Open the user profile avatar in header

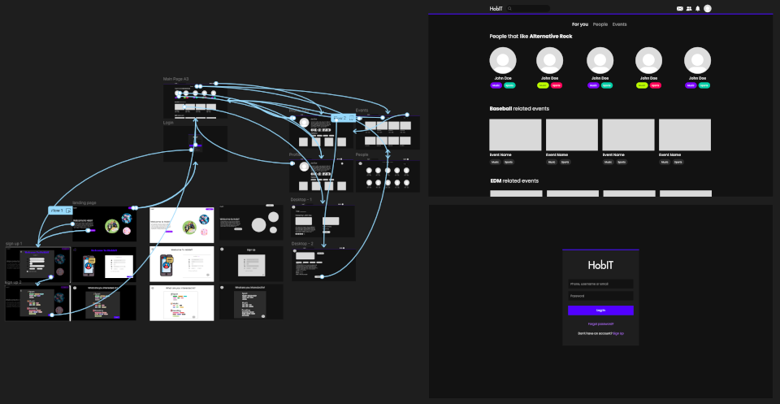pyautogui.click(x=708, y=8)
